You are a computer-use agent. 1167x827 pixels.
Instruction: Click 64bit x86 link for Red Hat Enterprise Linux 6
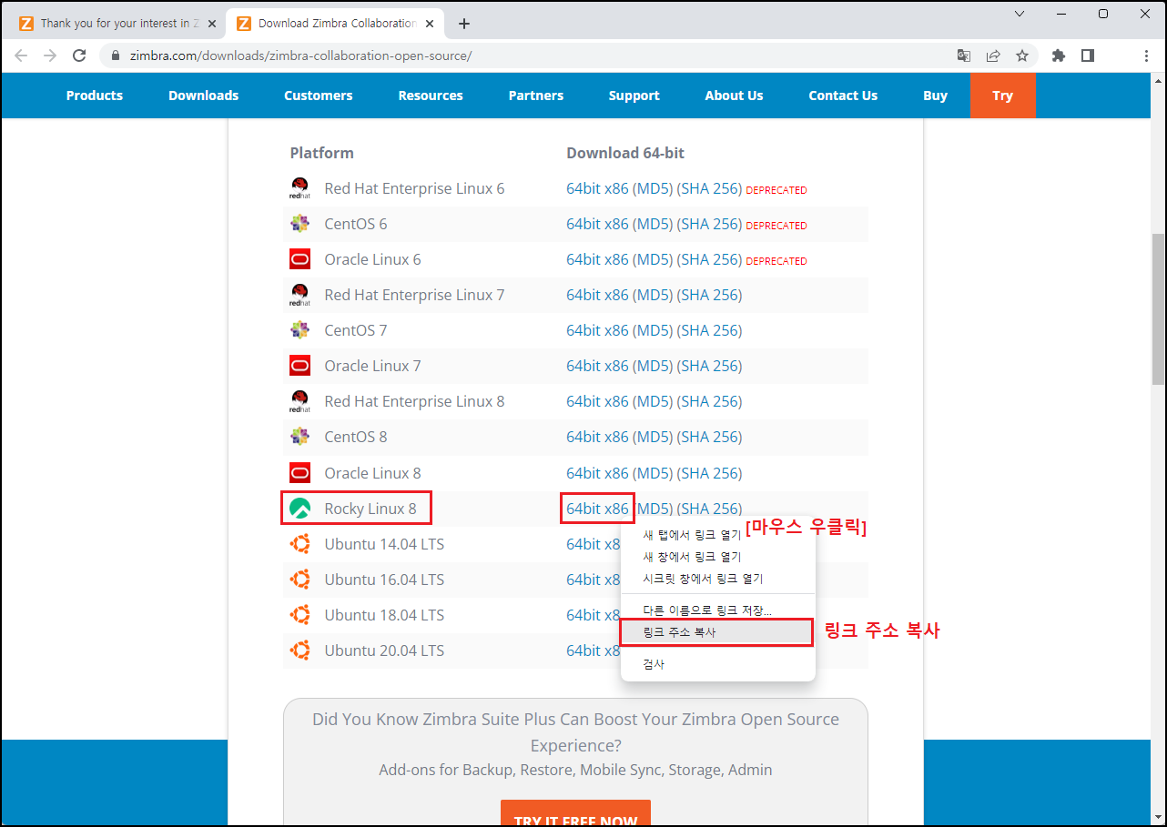click(597, 188)
